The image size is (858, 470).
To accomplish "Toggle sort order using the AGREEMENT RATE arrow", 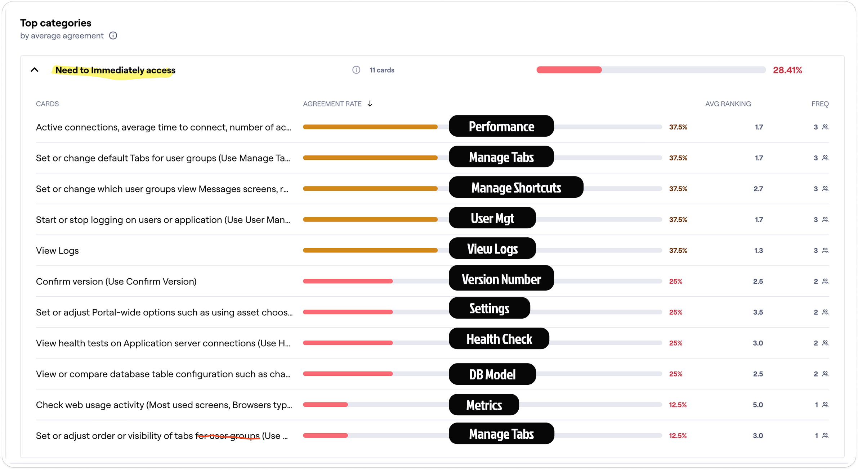I will (x=370, y=104).
